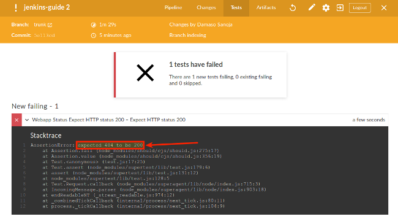The image size is (398, 222).
Task: Click the go to classic icon
Action: pyautogui.click(x=340, y=8)
